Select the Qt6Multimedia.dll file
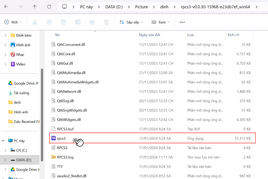The image size is (268, 179). (151, 73)
